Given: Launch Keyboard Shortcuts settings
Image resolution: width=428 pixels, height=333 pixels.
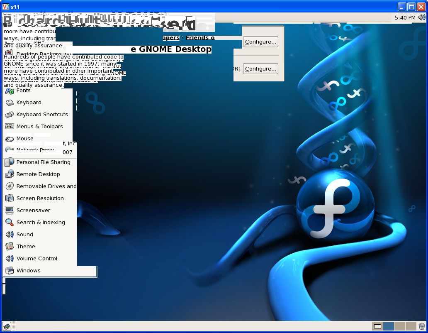Looking at the screenshot, I should click(42, 115).
